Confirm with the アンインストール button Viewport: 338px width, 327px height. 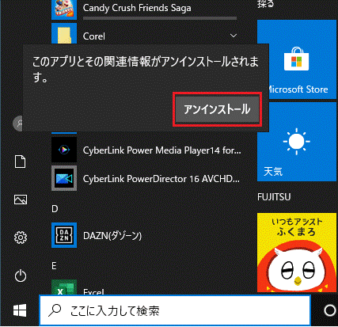pyautogui.click(x=217, y=109)
